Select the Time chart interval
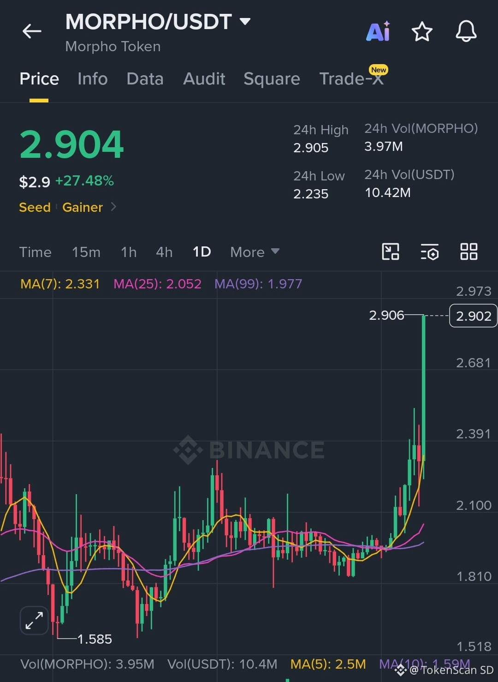The image size is (498, 682). pos(36,252)
